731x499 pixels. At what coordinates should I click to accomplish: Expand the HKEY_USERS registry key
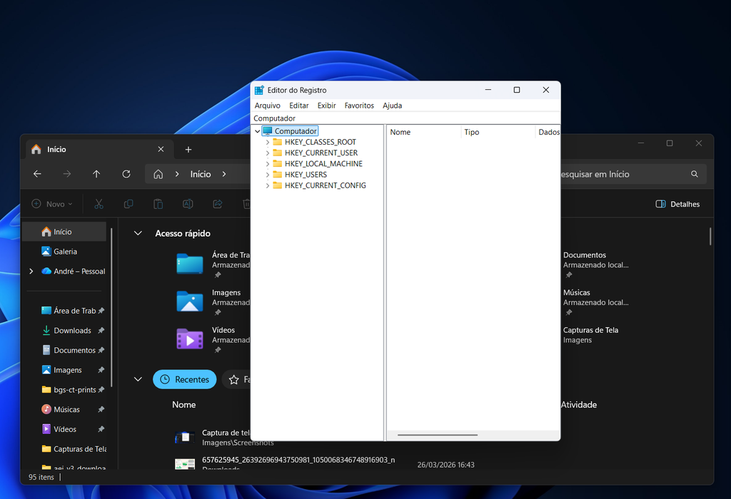268,175
